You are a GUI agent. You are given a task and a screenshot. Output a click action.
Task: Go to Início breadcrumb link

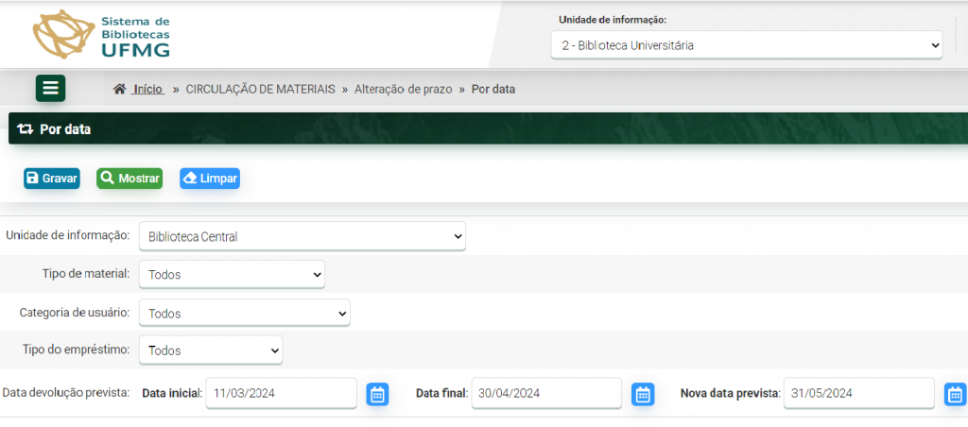[x=147, y=89]
